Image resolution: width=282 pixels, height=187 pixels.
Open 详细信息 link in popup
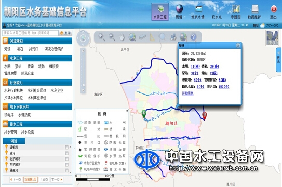[x=188, y=94]
